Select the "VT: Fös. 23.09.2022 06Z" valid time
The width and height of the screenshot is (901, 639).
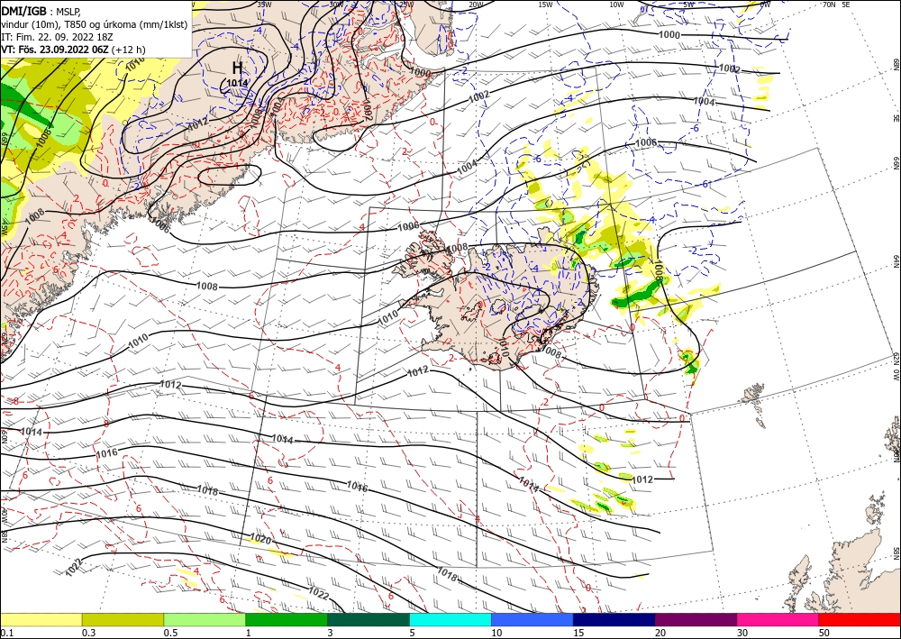[55, 50]
